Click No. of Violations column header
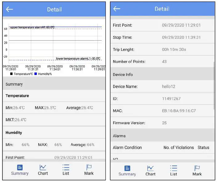 [x=179, y=148]
